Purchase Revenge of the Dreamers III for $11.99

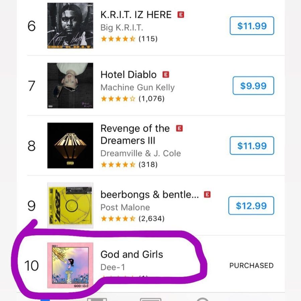[252, 145]
